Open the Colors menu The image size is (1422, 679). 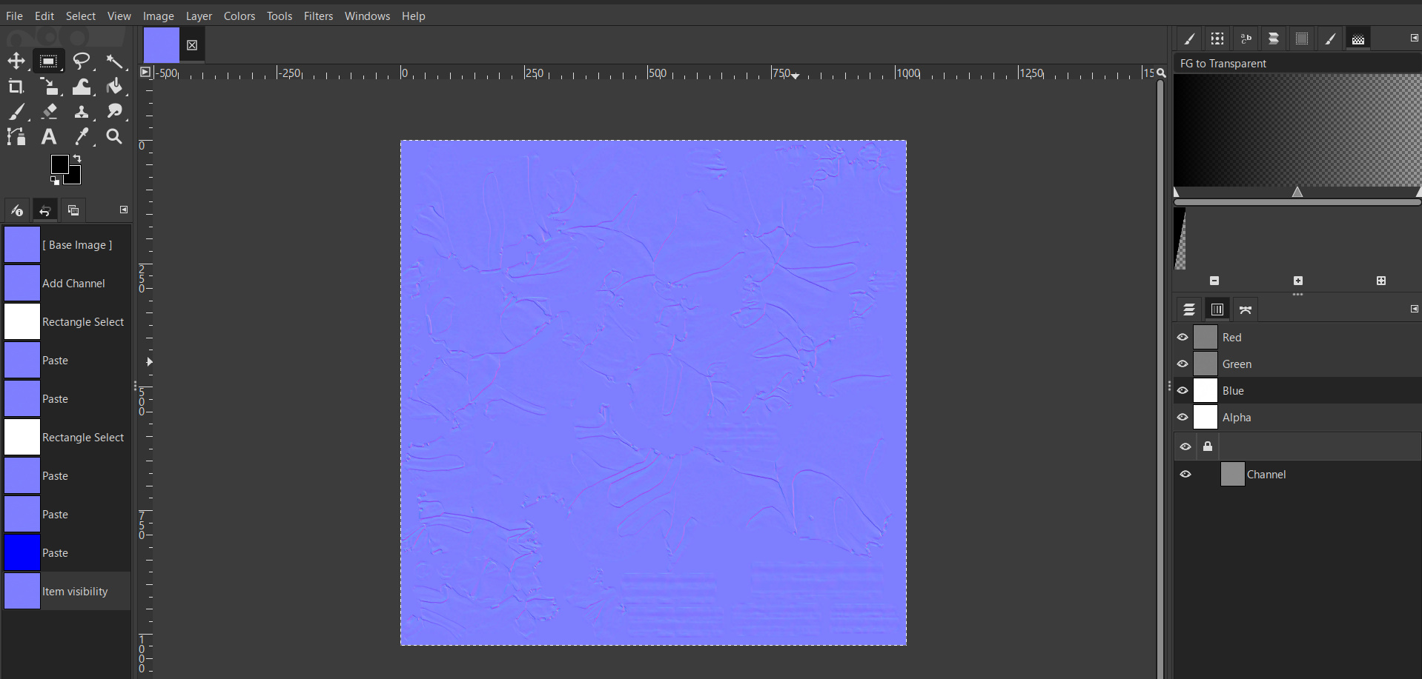pyautogui.click(x=239, y=16)
